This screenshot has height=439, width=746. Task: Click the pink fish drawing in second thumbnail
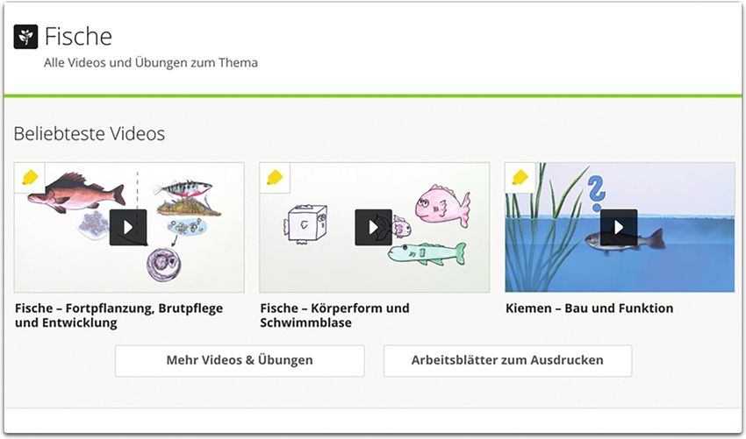click(x=441, y=206)
